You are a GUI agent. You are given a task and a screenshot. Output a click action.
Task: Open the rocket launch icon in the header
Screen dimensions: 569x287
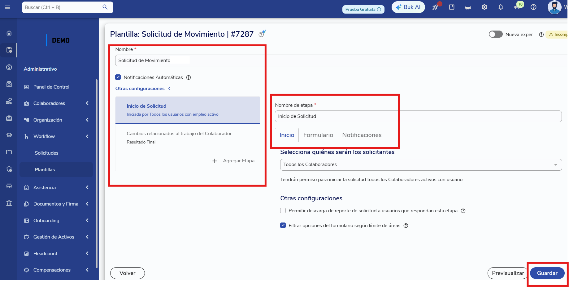[x=435, y=7]
